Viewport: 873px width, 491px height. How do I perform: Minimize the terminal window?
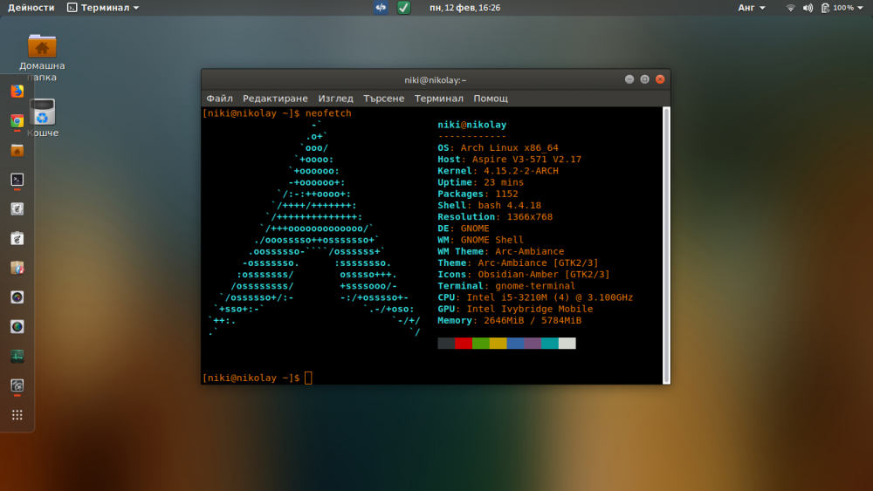tap(629, 79)
